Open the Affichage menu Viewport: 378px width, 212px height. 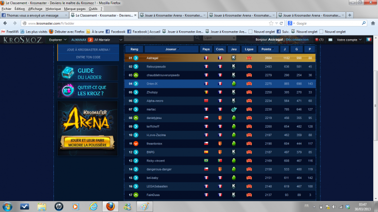click(x=35, y=8)
